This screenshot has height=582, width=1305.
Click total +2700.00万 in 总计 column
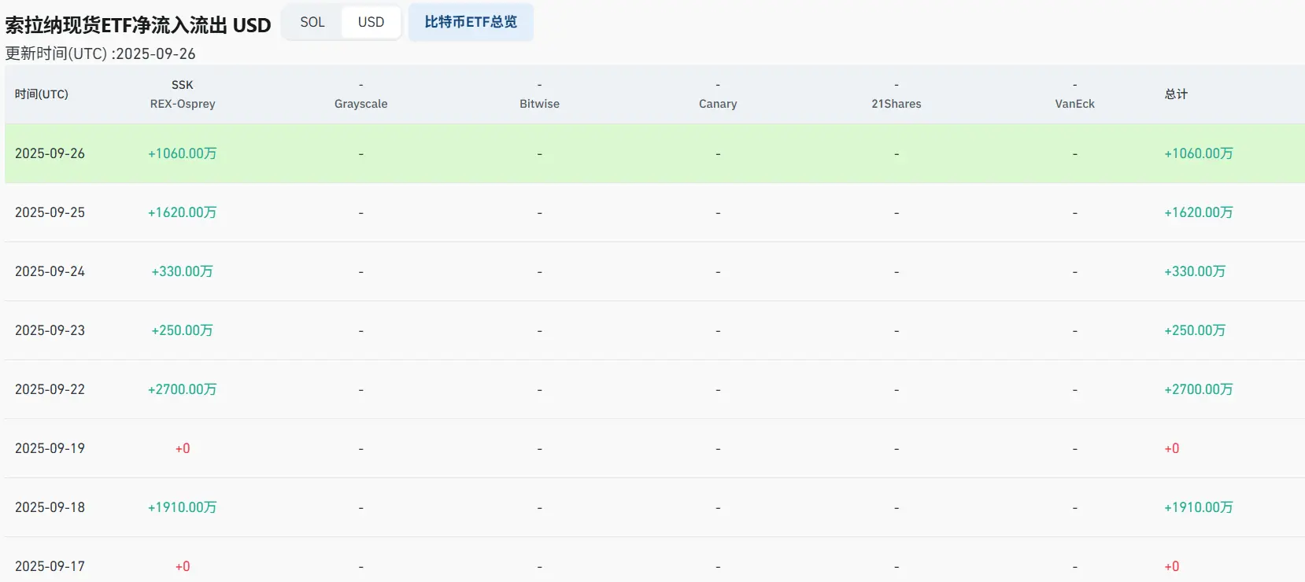[1199, 389]
